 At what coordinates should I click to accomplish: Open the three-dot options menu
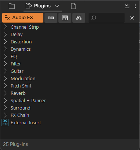coord(135,6)
